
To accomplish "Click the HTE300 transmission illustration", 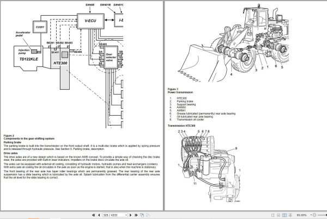I will 210,166.
